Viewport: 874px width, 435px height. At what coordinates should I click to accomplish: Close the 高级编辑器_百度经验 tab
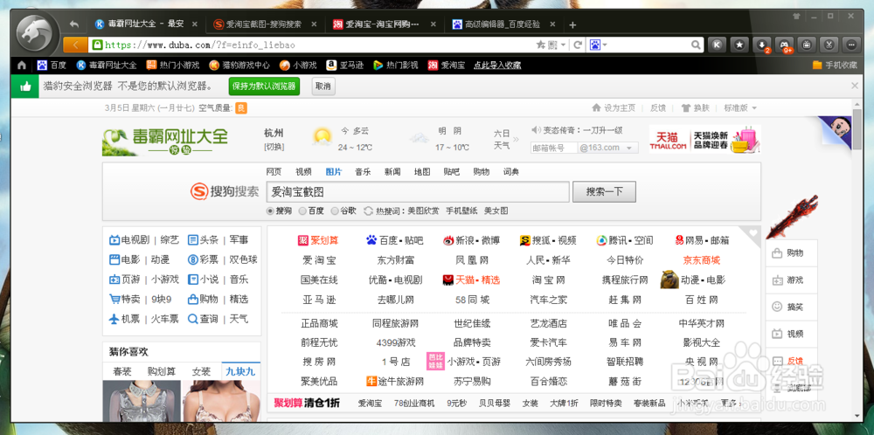(552, 24)
